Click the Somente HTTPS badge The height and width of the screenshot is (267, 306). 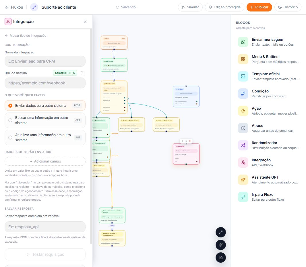click(65, 73)
